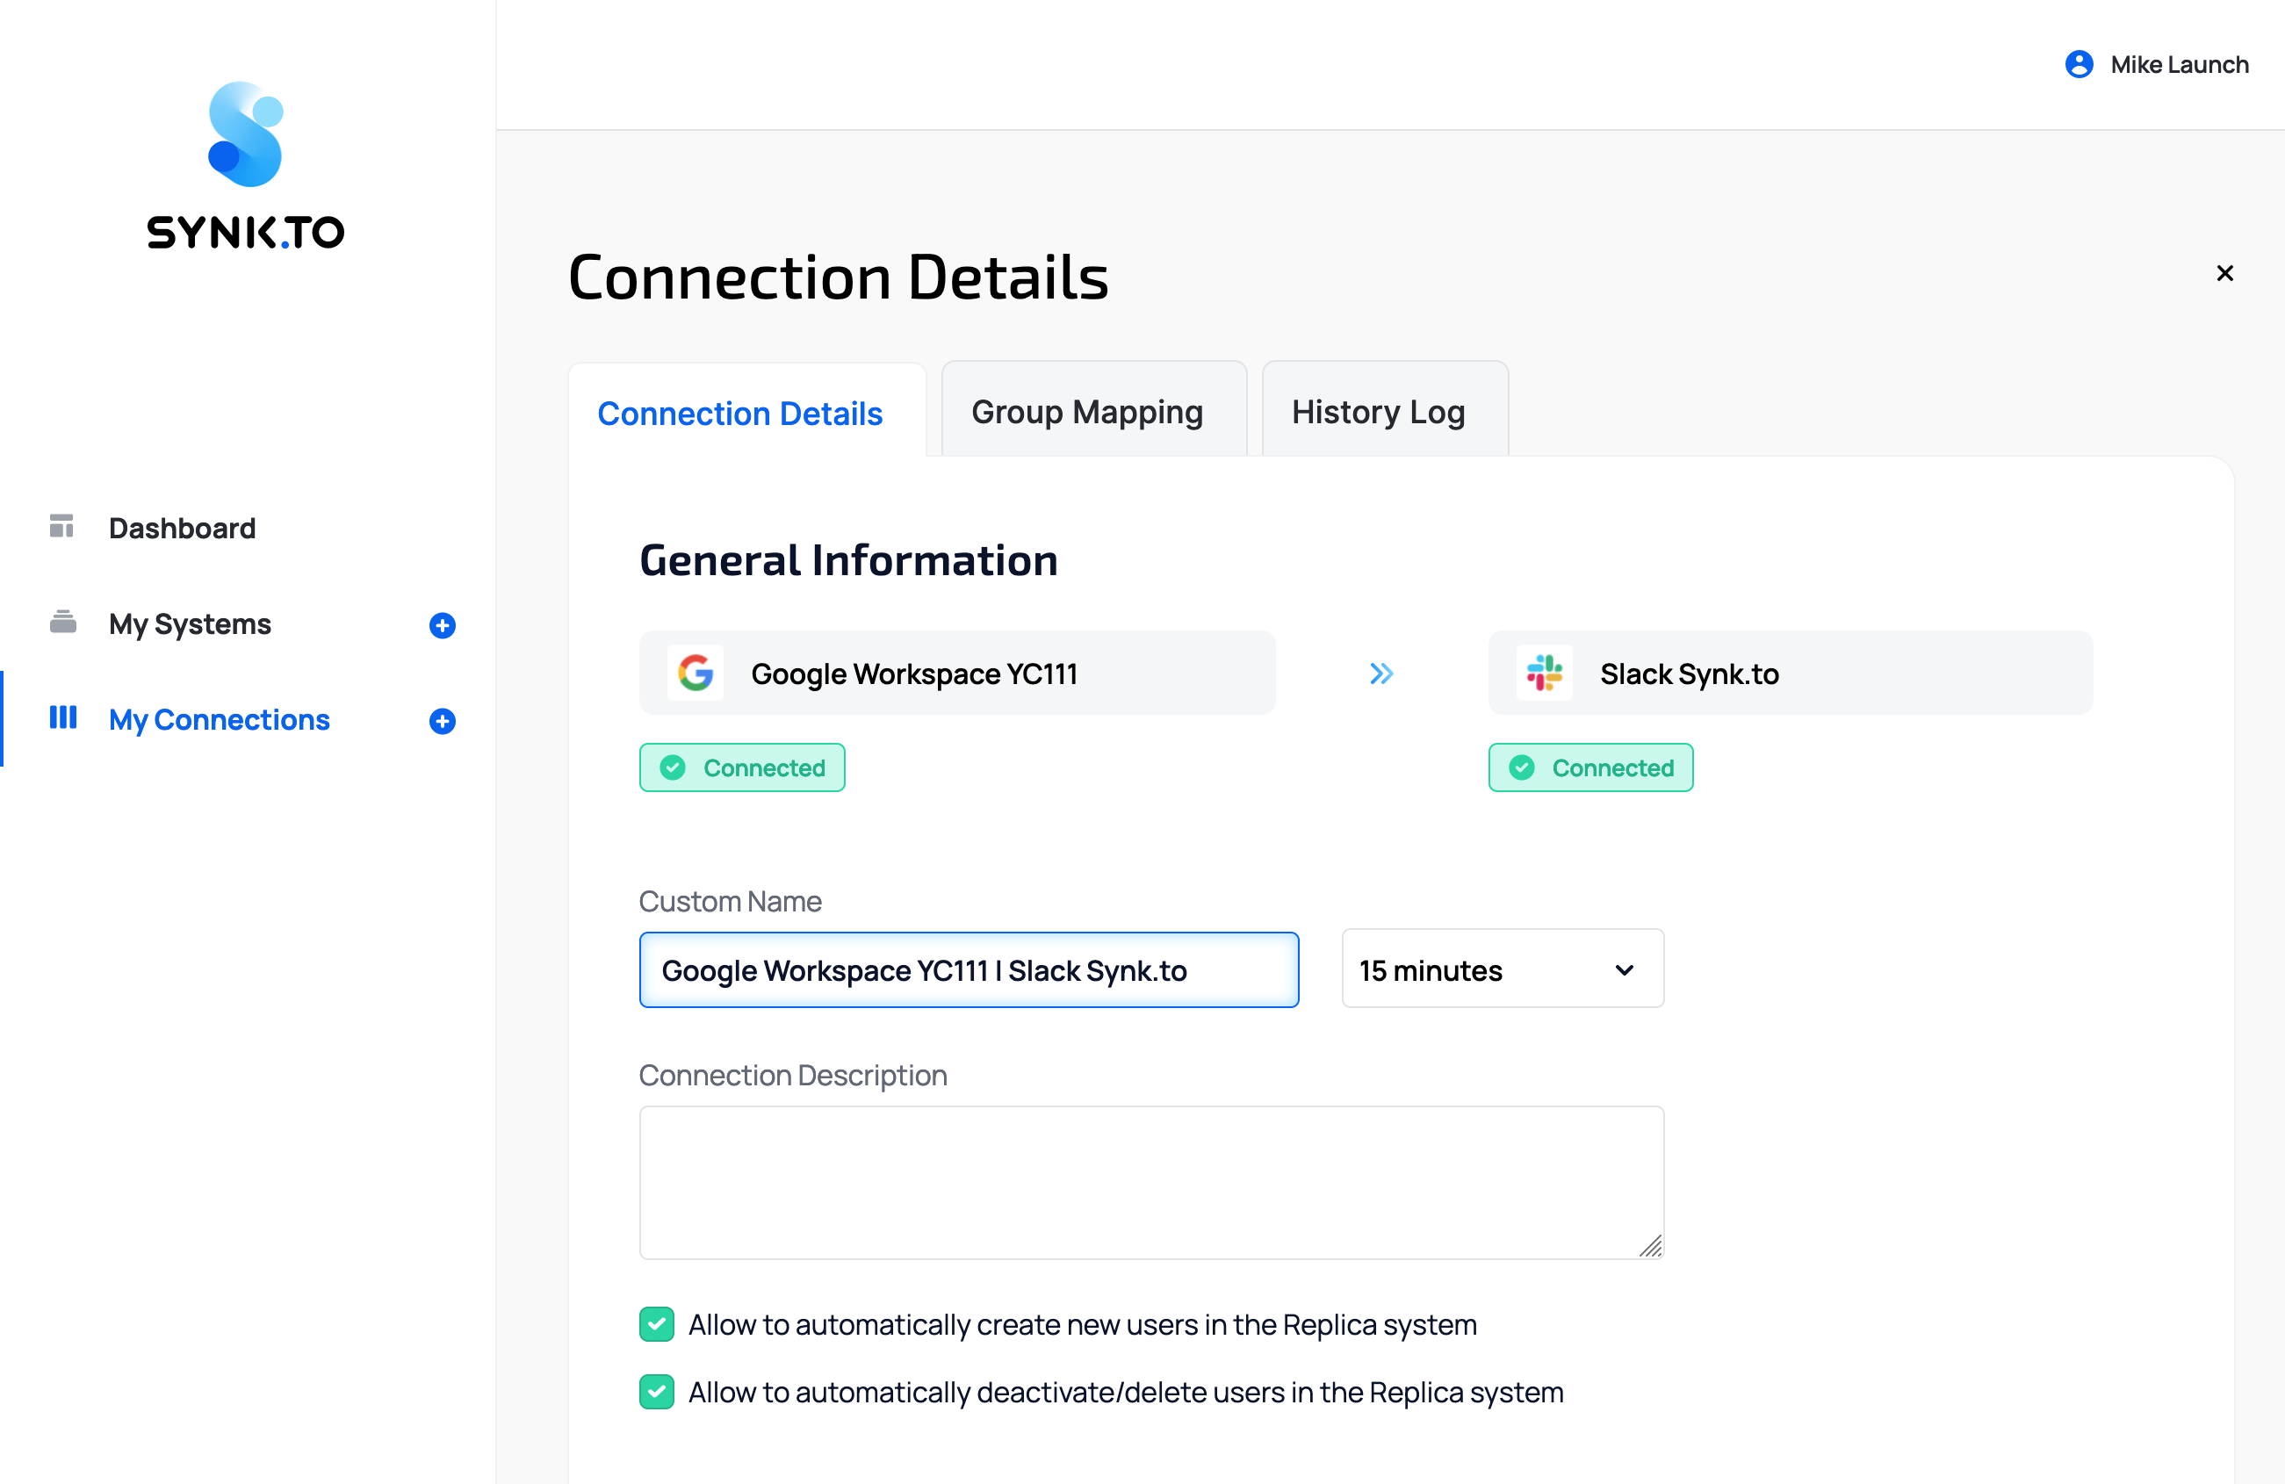Click the Connection Description text area
This screenshot has height=1484, width=2285.
click(x=1150, y=1182)
